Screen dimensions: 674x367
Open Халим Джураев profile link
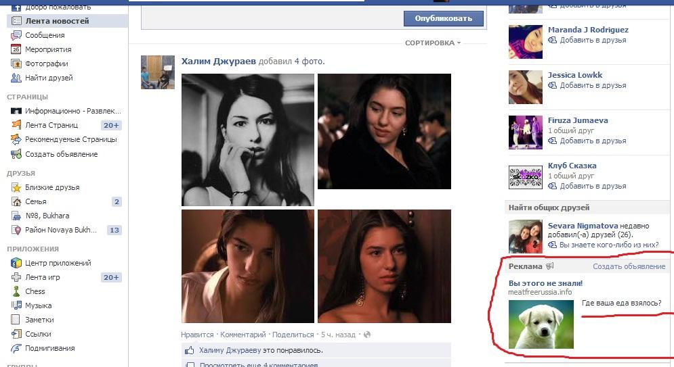tap(218, 61)
